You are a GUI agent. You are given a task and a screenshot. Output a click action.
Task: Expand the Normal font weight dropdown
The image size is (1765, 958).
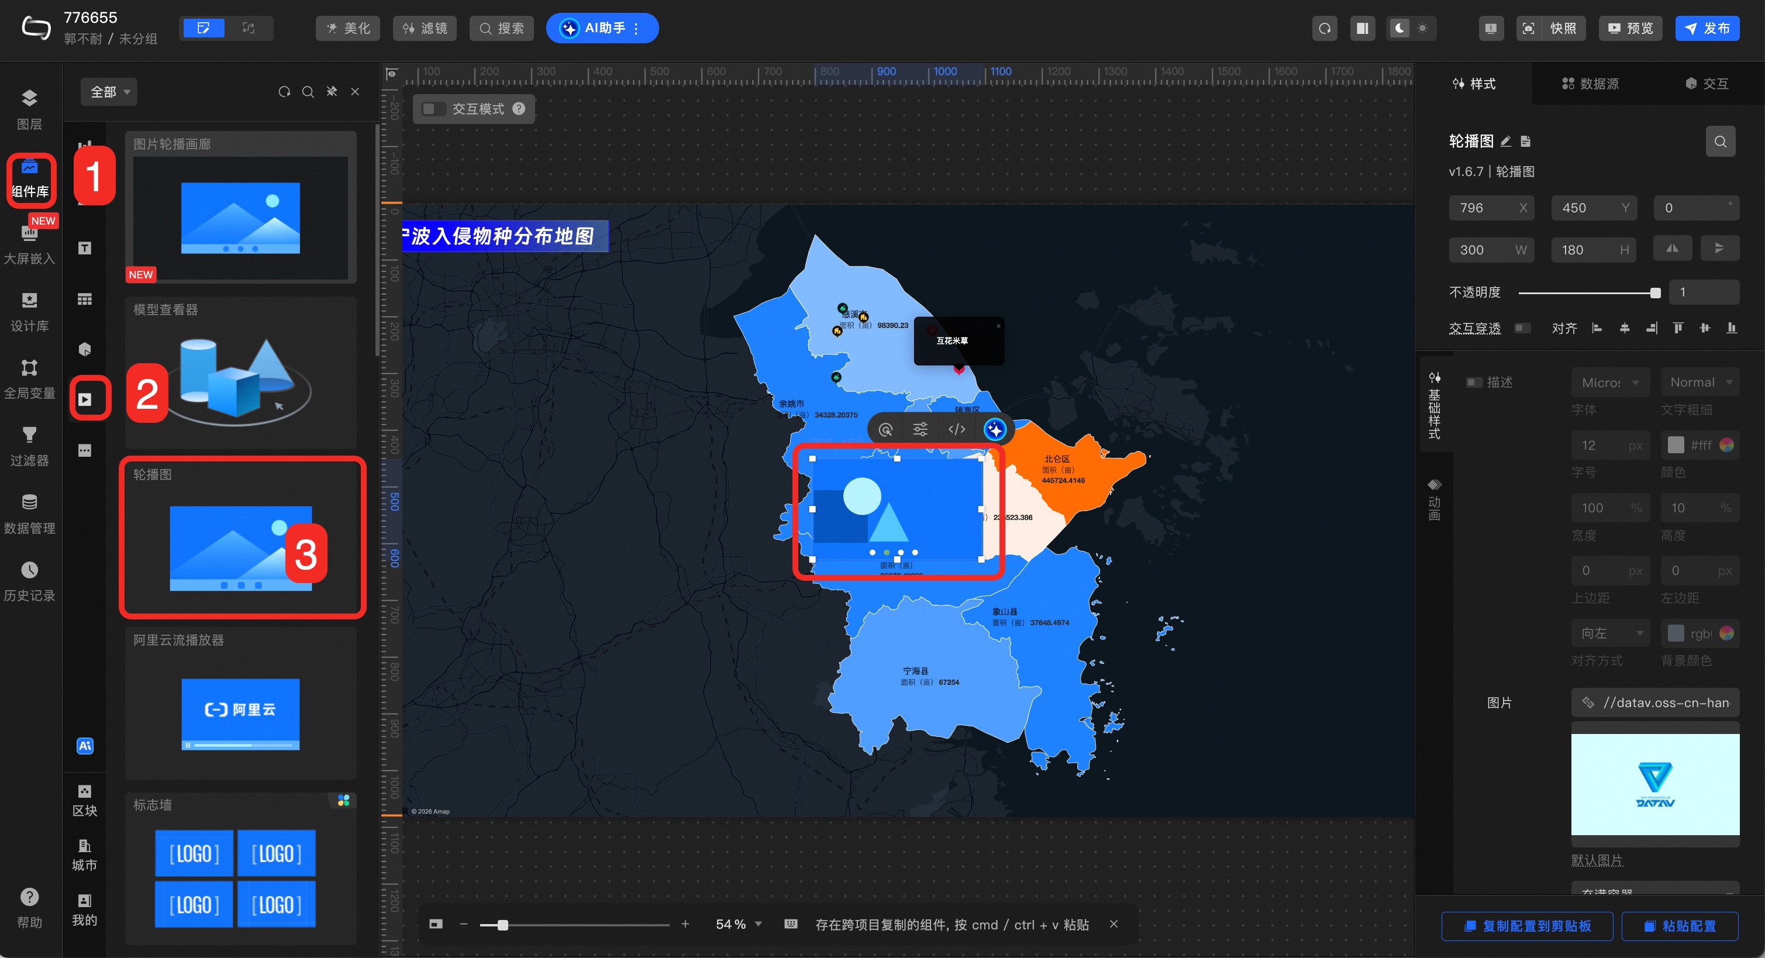click(x=1699, y=382)
